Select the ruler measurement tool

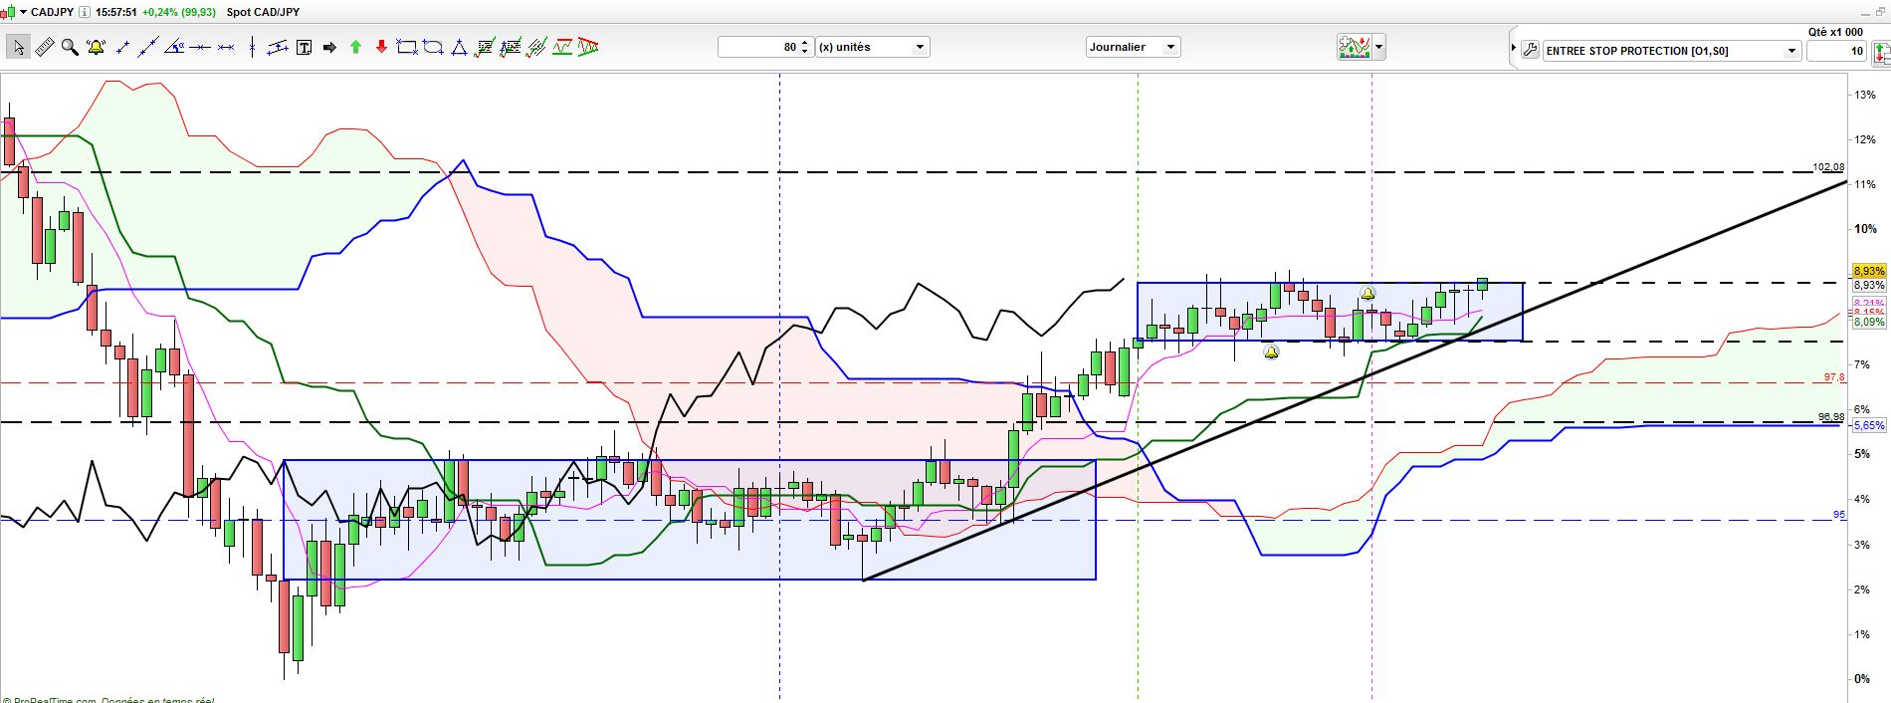[x=44, y=47]
